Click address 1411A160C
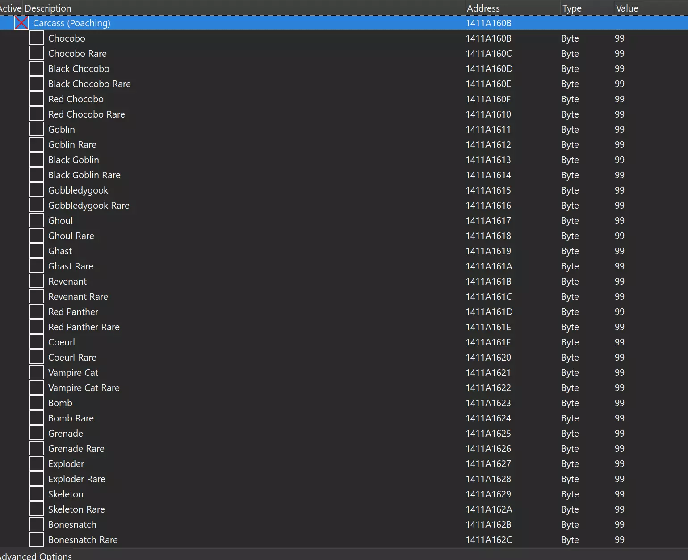This screenshot has height=560, width=688. point(489,53)
